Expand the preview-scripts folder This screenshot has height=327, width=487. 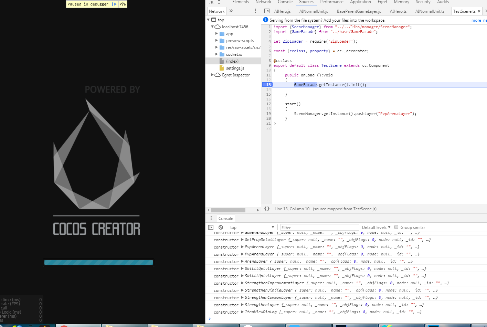[216, 40]
